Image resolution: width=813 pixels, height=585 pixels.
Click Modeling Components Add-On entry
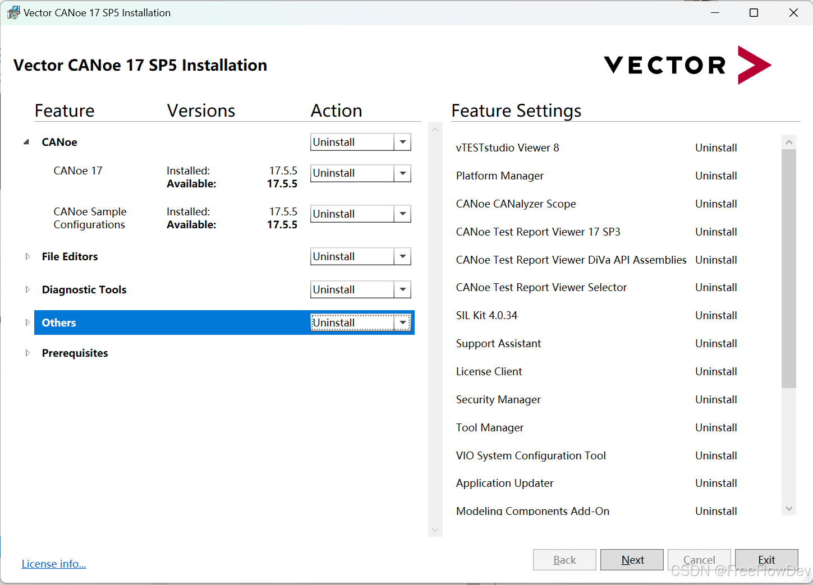tap(532, 510)
